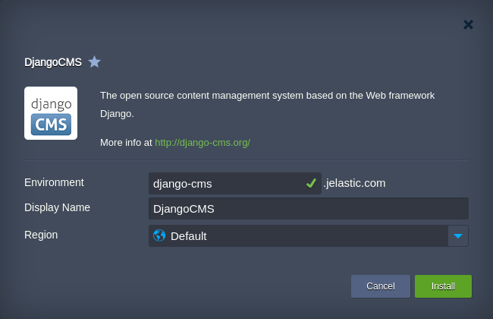This screenshot has height=319, width=493.
Task: Click the Install button
Action: coord(443,286)
